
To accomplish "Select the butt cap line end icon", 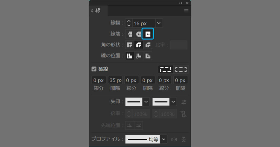I will tap(130, 34).
